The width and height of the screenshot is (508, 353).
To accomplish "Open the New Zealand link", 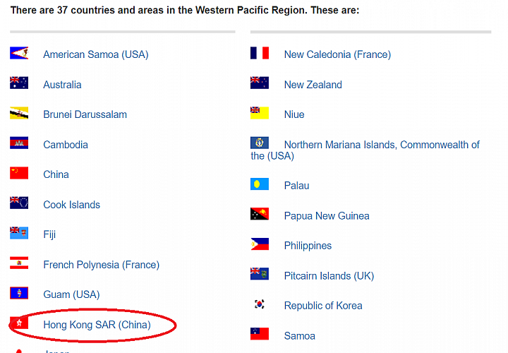I will click(313, 85).
